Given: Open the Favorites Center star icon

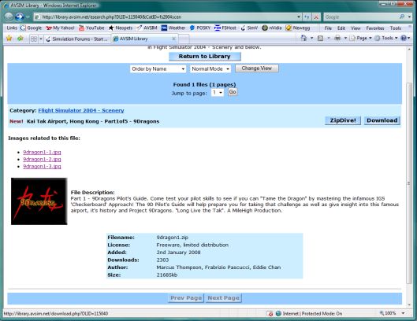Looking at the screenshot, I should coord(9,39).
